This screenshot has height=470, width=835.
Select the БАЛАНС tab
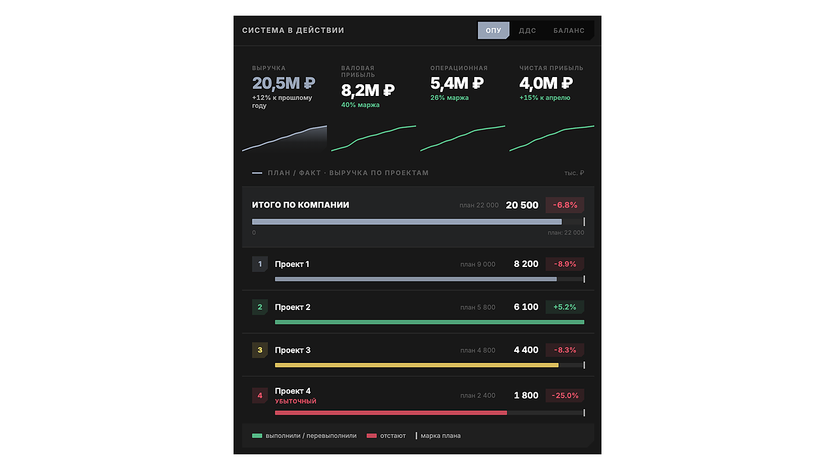tap(569, 31)
